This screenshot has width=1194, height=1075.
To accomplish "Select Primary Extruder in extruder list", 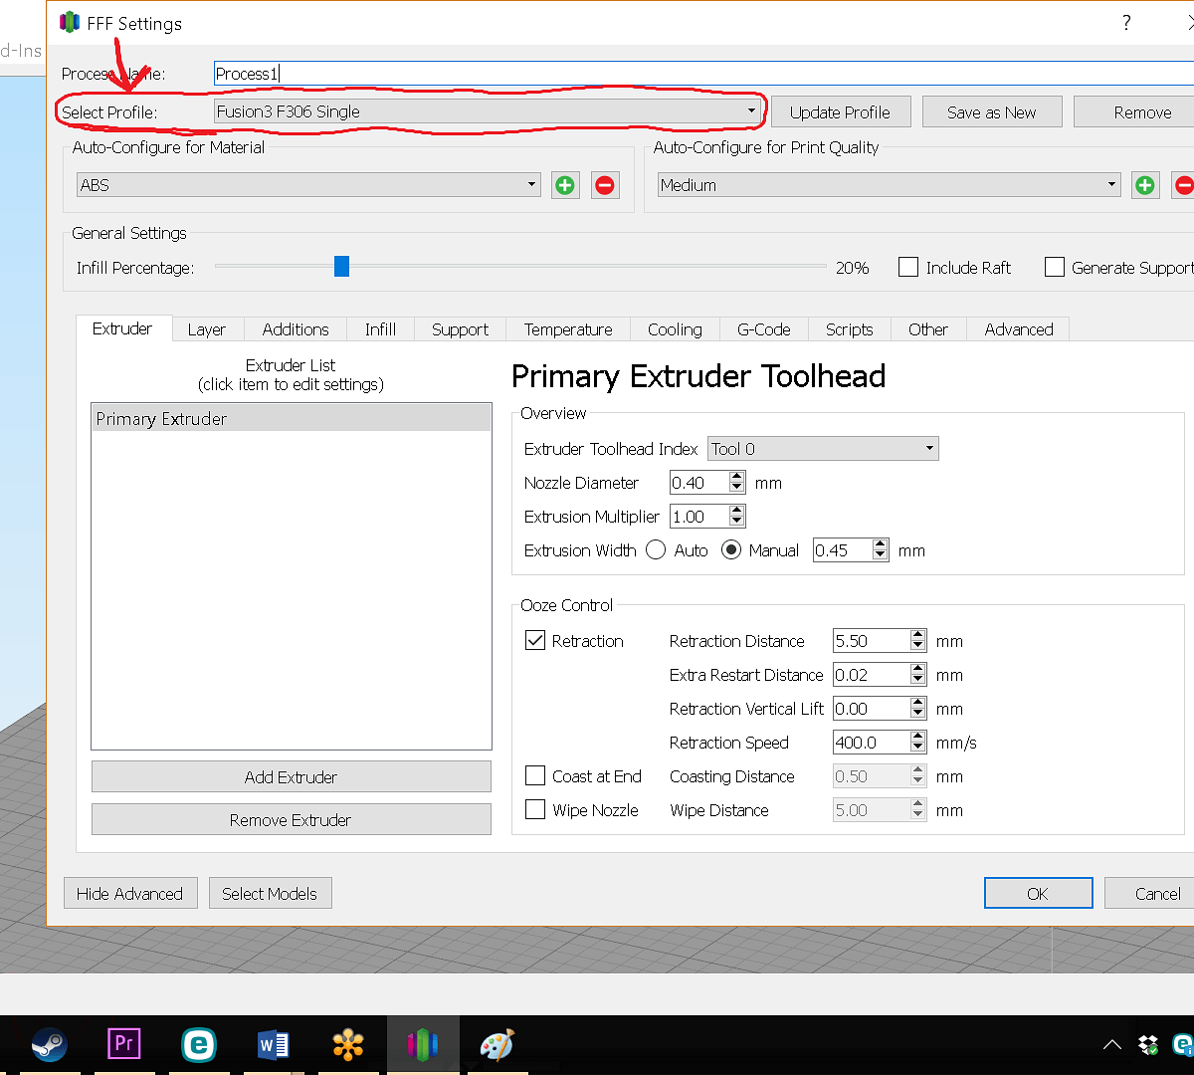I will pos(292,419).
